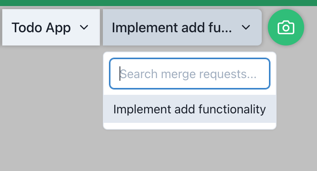Expand the project selector labeled Todo App
The width and height of the screenshot is (317, 171).
(51, 27)
